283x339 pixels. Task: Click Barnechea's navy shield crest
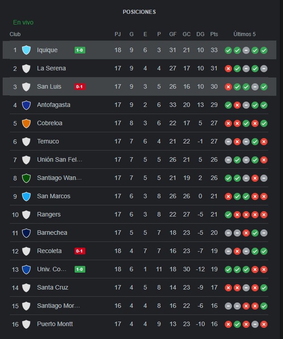click(26, 233)
